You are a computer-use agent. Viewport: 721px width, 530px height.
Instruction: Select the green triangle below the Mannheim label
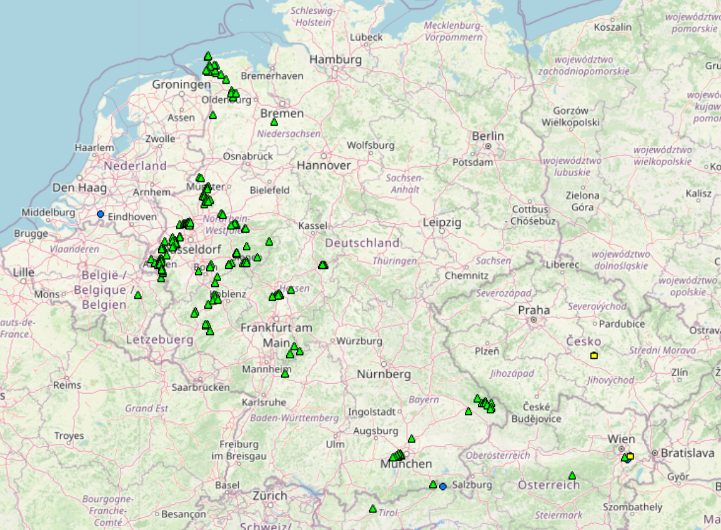pos(285,374)
